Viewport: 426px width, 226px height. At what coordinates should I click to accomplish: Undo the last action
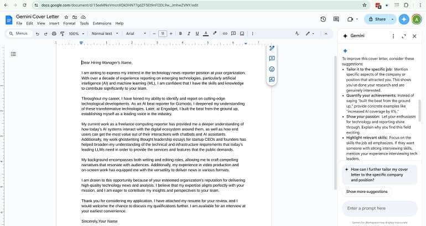pos(38,34)
